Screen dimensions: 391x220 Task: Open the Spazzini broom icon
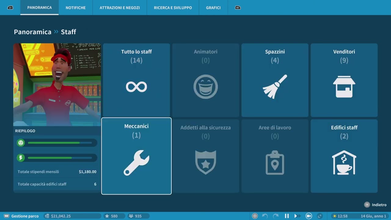coord(275,87)
